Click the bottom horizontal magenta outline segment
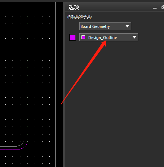The height and width of the screenshot is (167, 164). click(10, 149)
